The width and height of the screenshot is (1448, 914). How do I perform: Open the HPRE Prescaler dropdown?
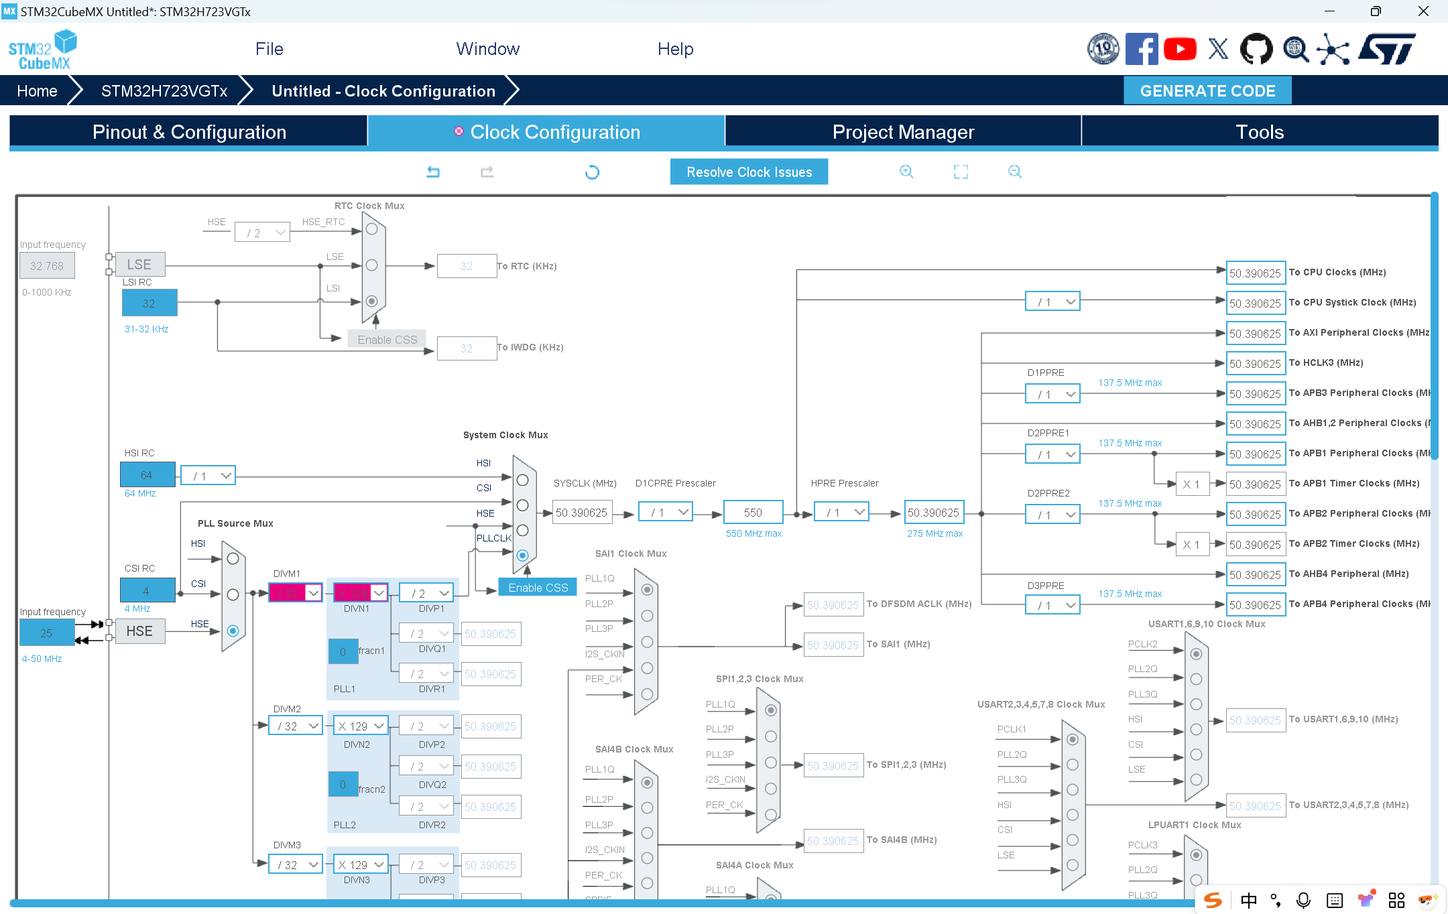tap(842, 513)
